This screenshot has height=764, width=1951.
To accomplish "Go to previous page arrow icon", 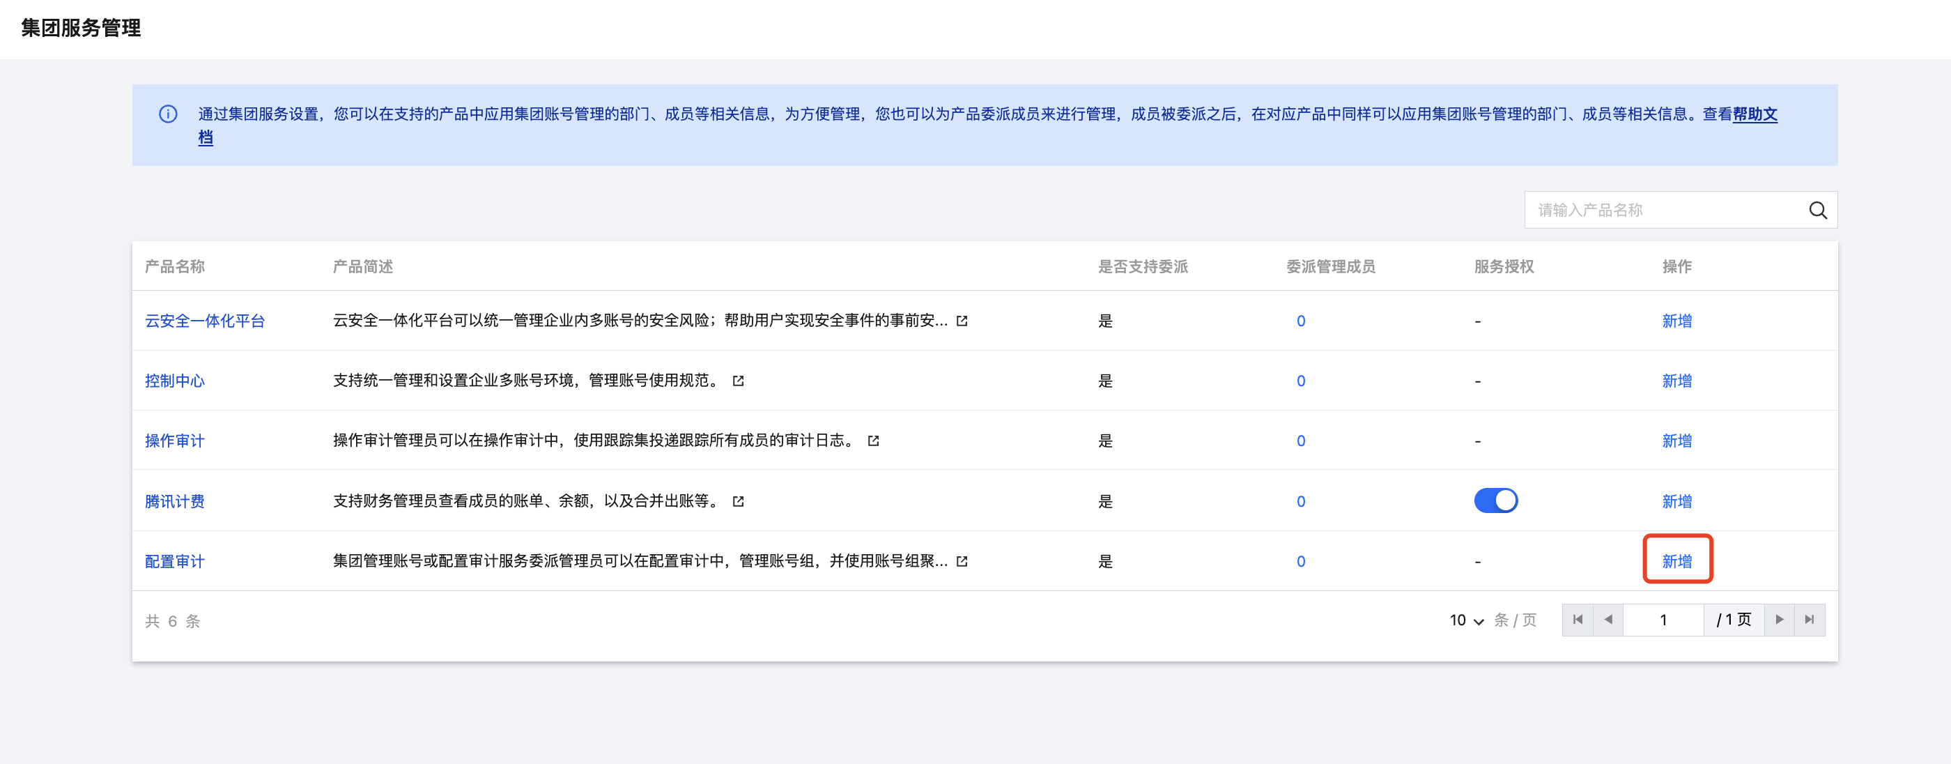I will [1608, 619].
